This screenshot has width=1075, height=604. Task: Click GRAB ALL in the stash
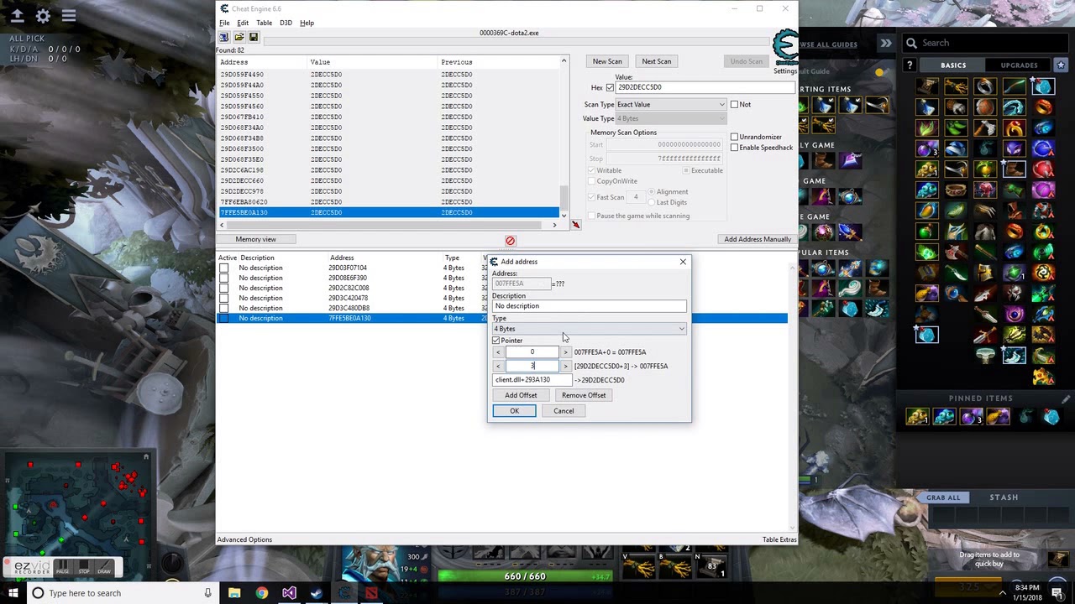click(x=943, y=497)
